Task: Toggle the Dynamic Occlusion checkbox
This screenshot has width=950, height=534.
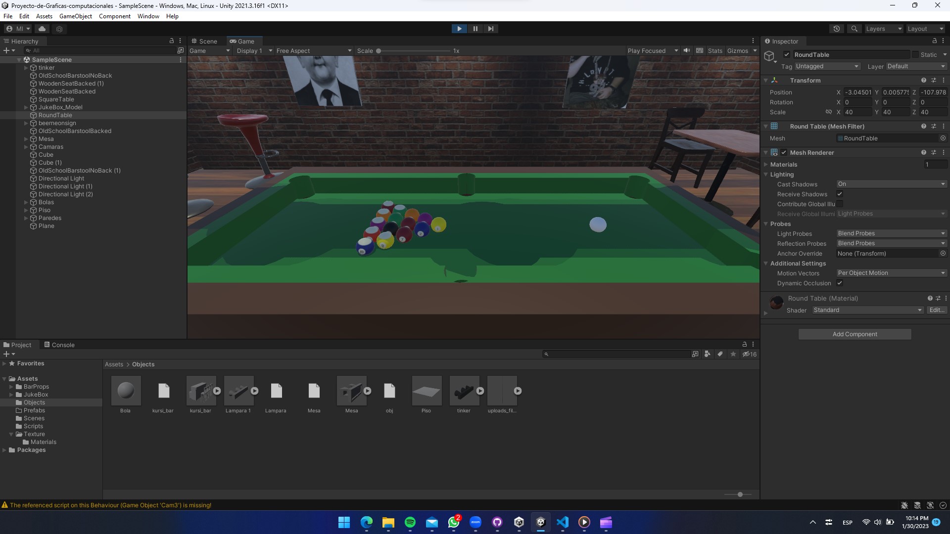Action: pyautogui.click(x=840, y=283)
